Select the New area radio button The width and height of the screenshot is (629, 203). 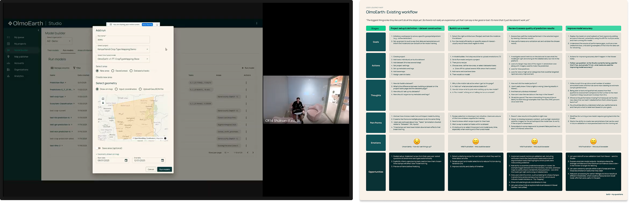click(97, 71)
